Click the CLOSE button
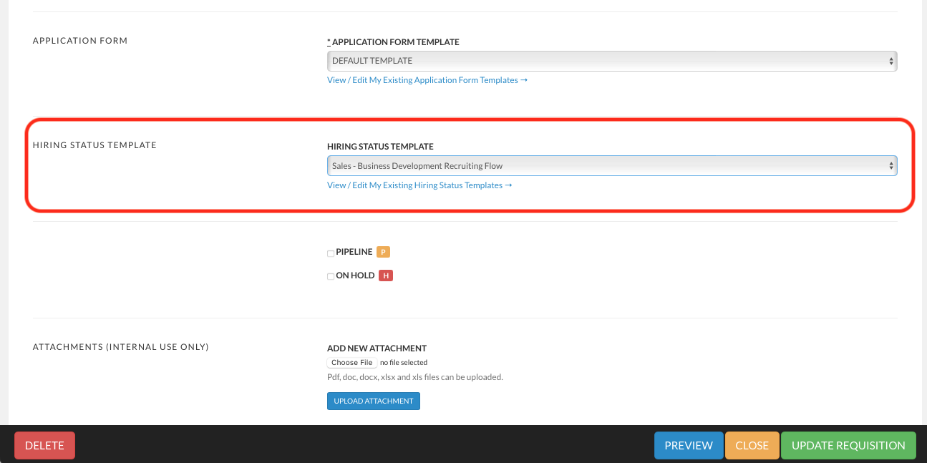927x463 pixels. (x=752, y=445)
